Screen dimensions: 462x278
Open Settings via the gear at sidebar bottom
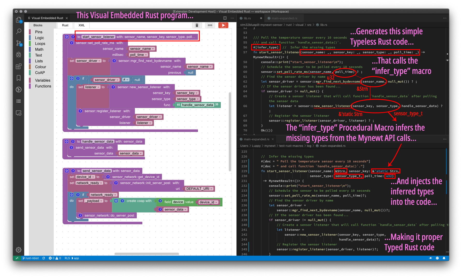click(x=18, y=250)
